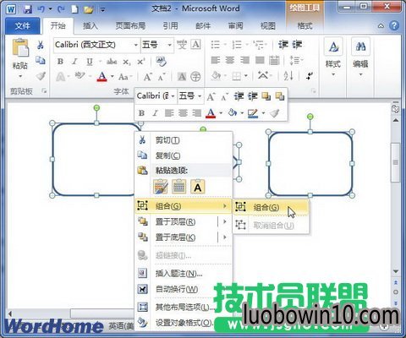This screenshot has width=406, height=338.
Task: Click the Show paragraph marks icon
Action: point(310,75)
